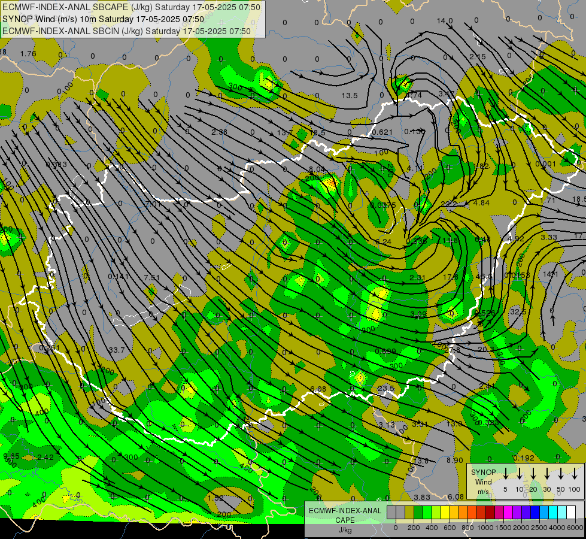
Task: Click the '3.83' value near bottom
Action: coord(422,498)
